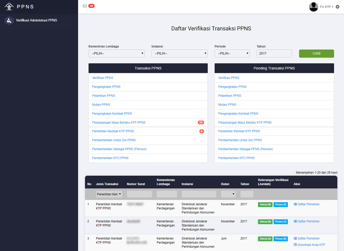Viewport: 344px width, 251px height.
Task: Open the settings gear icon
Action: [x=337, y=7]
